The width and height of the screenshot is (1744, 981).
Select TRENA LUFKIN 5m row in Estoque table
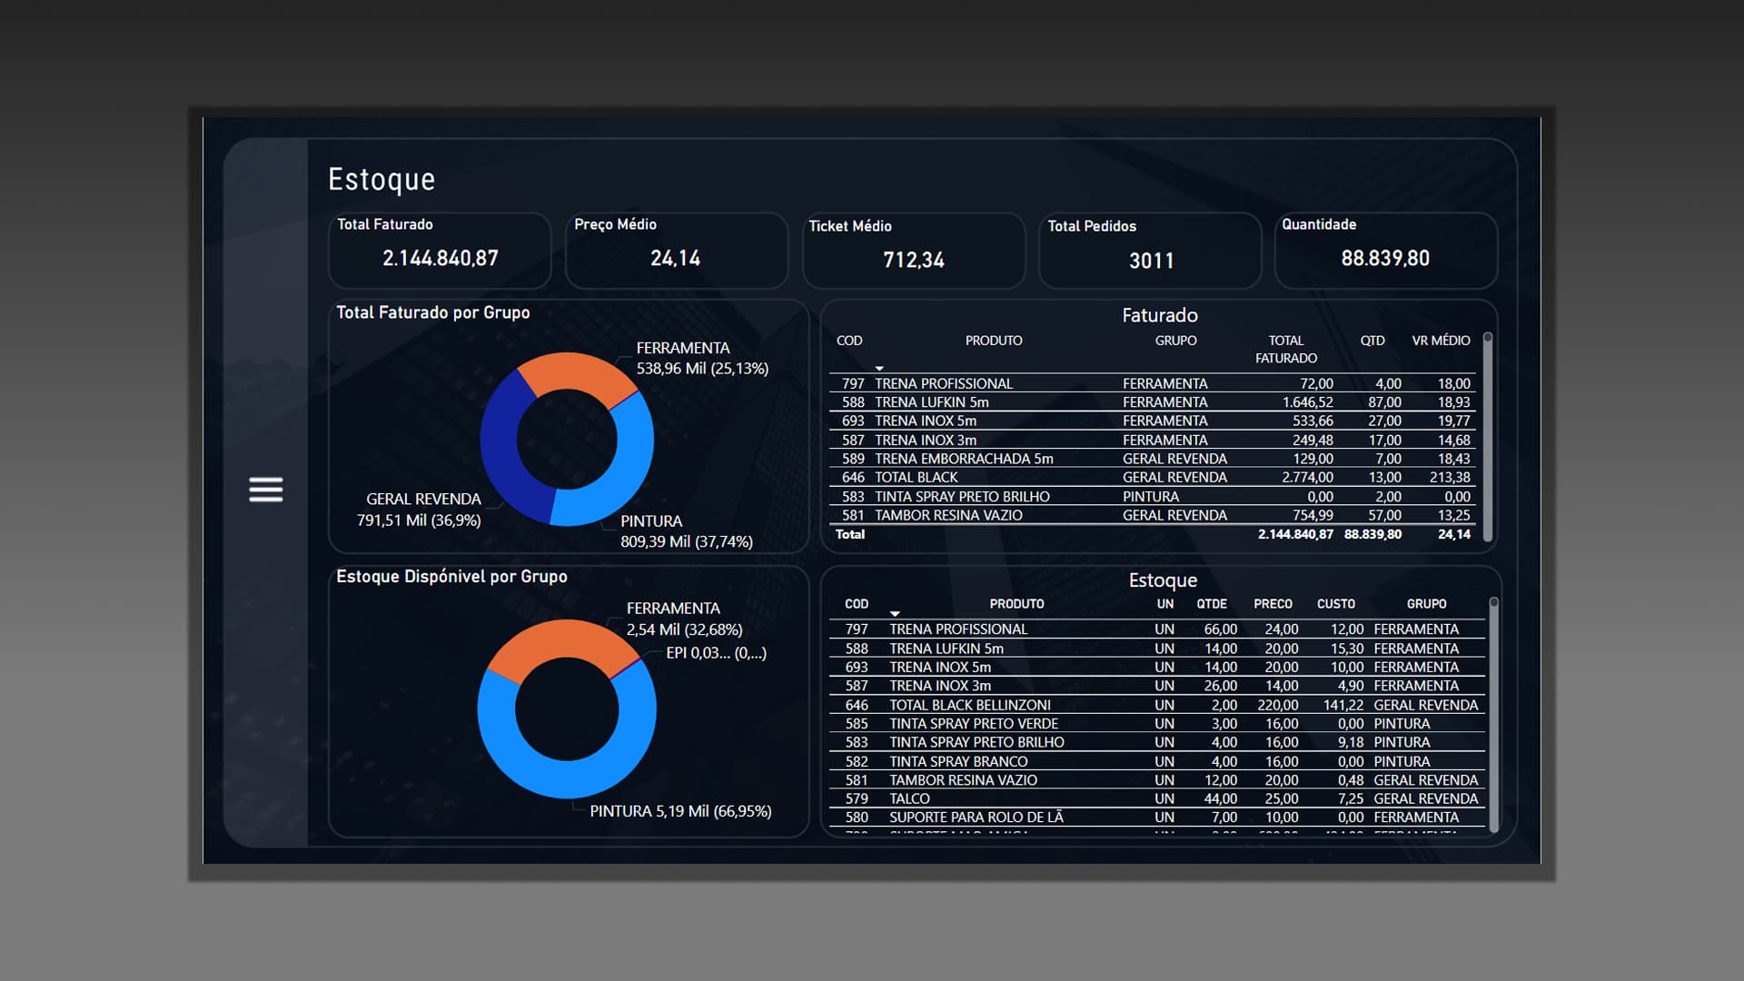click(x=1157, y=649)
